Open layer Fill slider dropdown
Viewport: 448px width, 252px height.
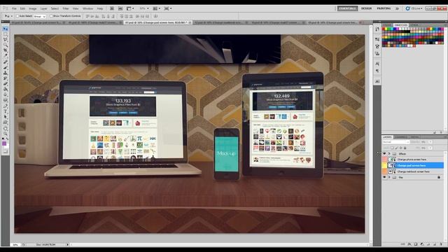pos(430,148)
